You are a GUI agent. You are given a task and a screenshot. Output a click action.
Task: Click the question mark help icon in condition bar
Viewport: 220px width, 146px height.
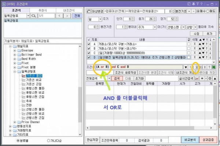pyautogui.click(x=209, y=67)
